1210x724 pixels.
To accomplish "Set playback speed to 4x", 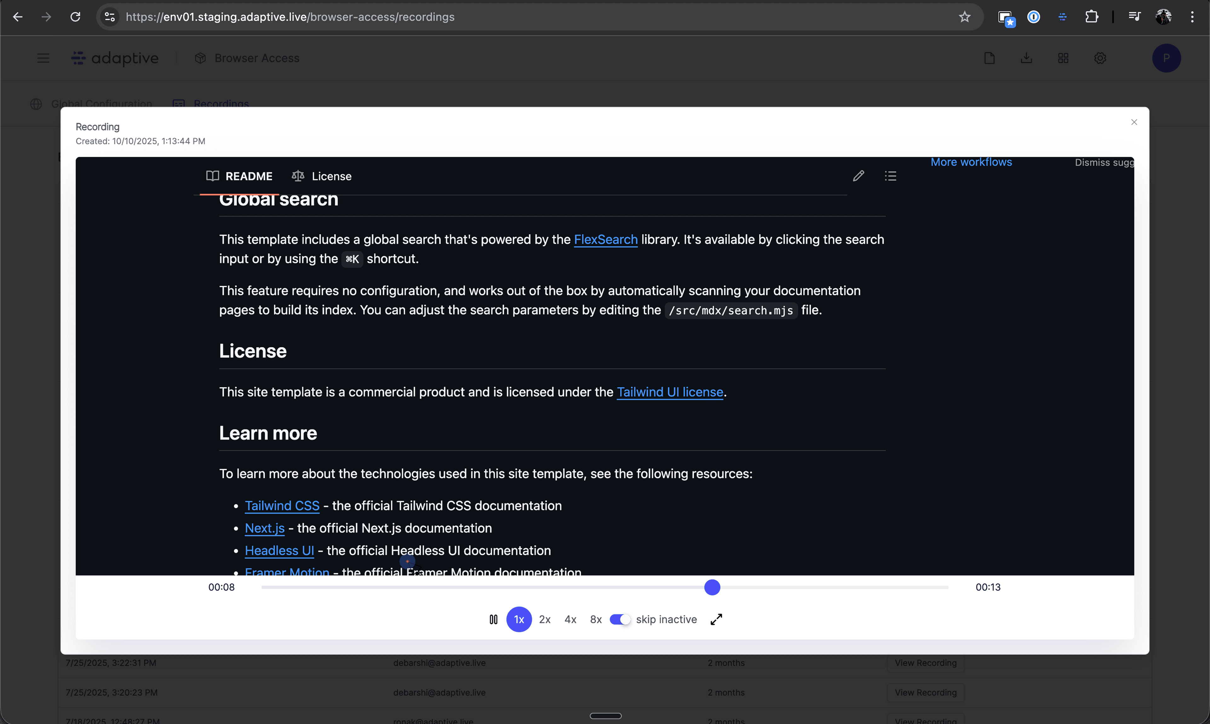I will [x=570, y=619].
